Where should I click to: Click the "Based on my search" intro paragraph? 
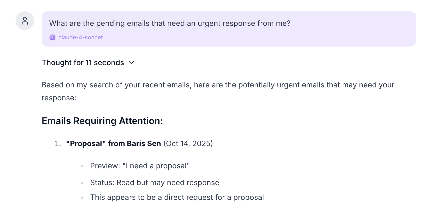coord(218,85)
